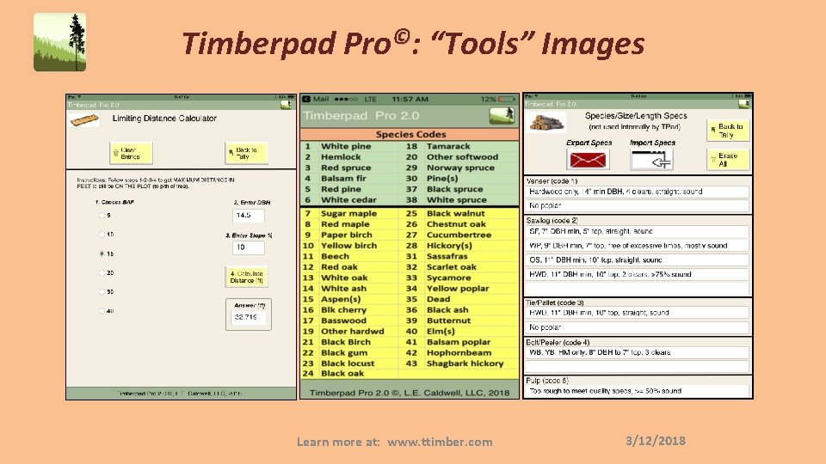Click the Tie/Pallet 'No poplar' field

coord(637,327)
